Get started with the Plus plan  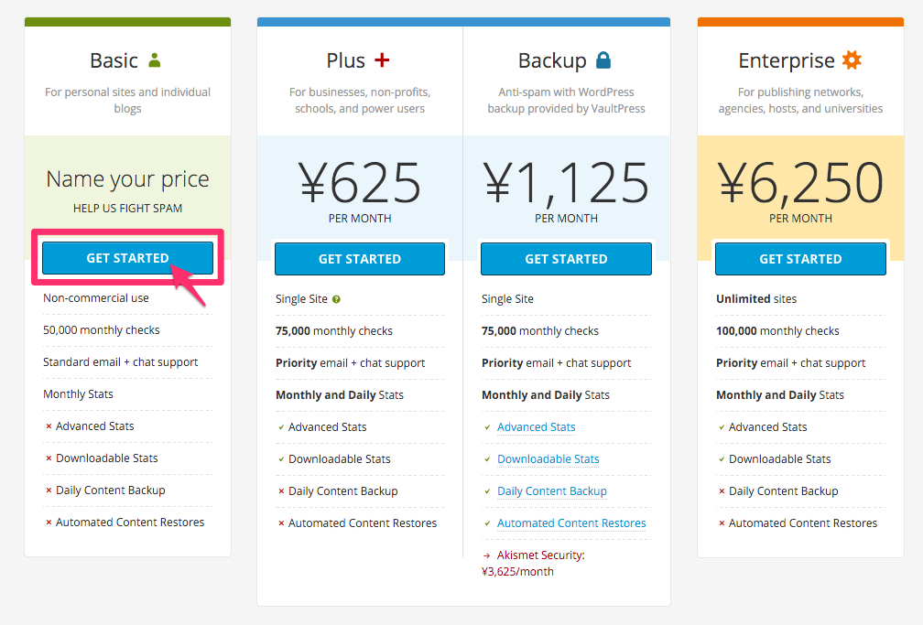360,259
